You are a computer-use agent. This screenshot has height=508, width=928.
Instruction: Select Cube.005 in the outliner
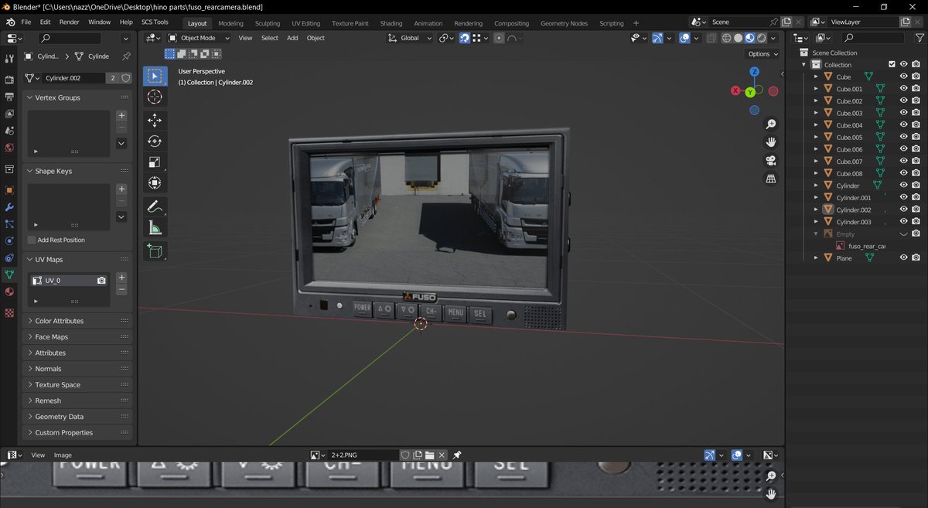click(x=849, y=137)
